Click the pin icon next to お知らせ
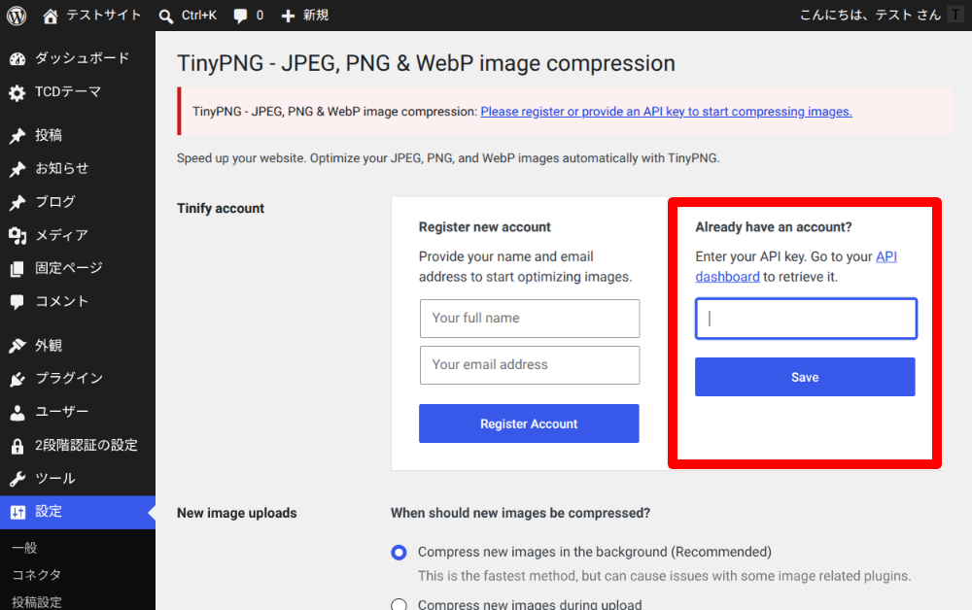972x610 pixels. tap(17, 169)
